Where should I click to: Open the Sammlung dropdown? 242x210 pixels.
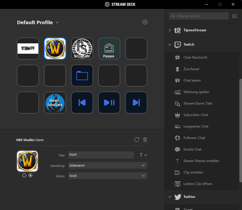pyautogui.click(x=107, y=165)
